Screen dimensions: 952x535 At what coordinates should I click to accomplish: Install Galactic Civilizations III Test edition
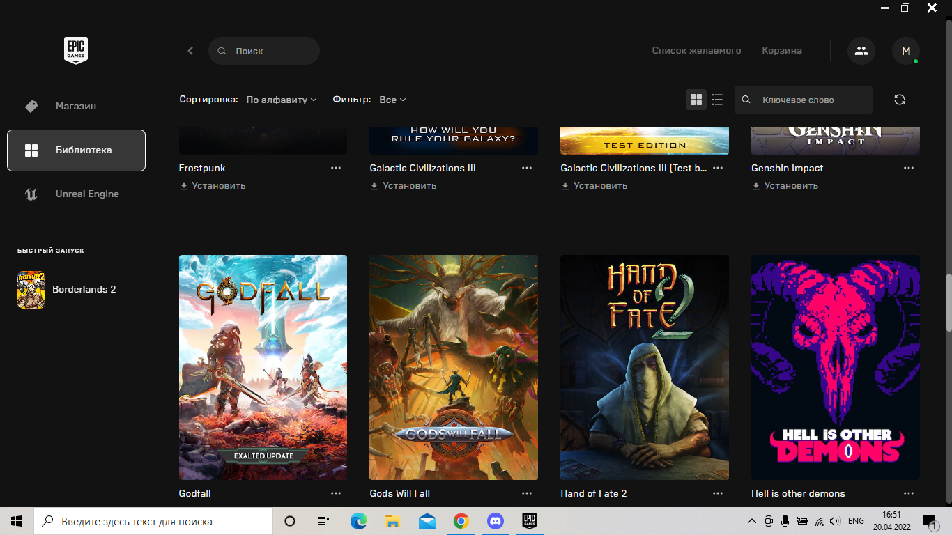[x=594, y=186]
